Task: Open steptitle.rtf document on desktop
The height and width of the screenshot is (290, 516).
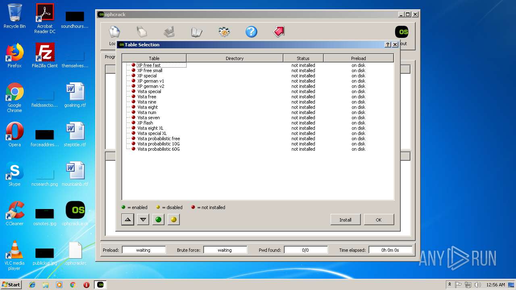Action: (75, 135)
